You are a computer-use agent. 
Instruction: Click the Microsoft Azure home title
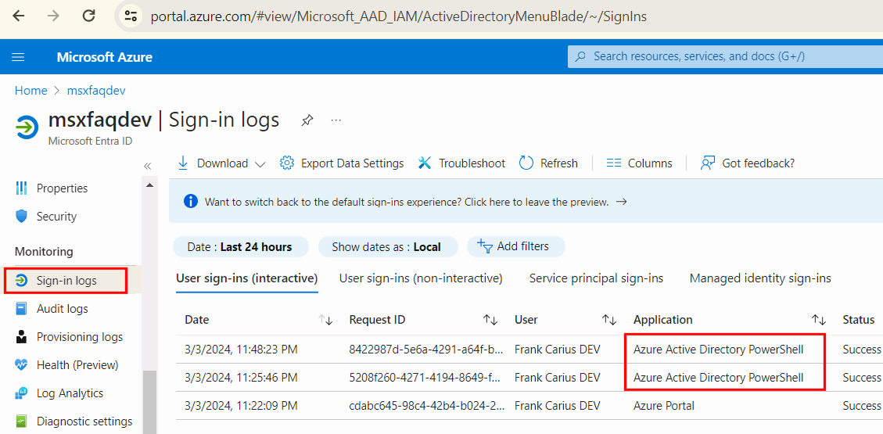point(104,57)
